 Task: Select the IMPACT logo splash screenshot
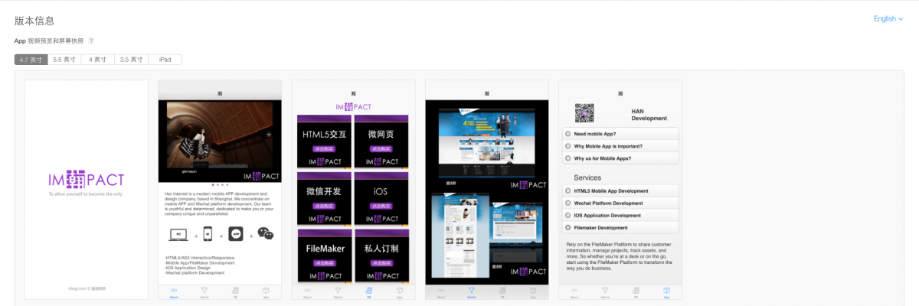click(x=86, y=189)
